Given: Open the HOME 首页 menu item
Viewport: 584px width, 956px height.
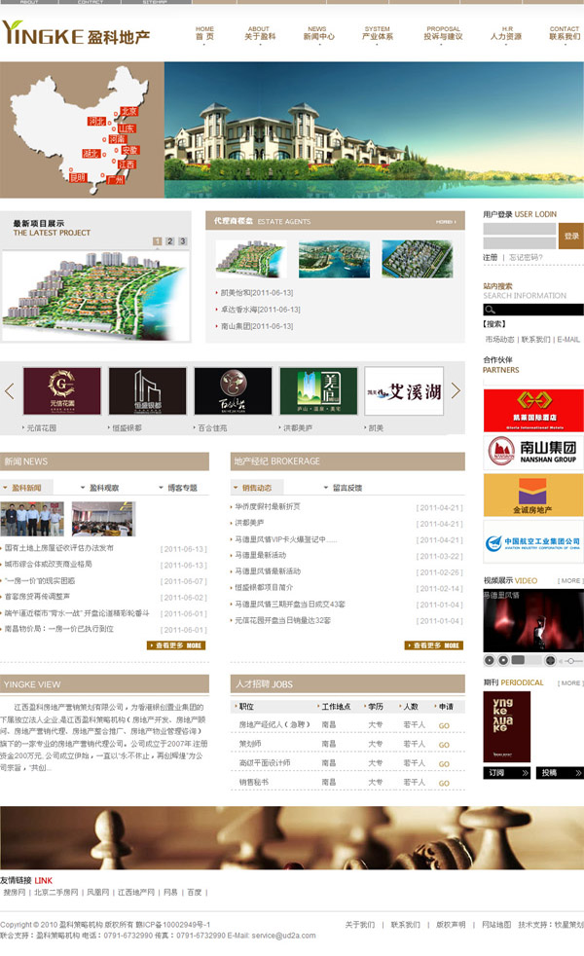Looking at the screenshot, I should click(x=204, y=33).
